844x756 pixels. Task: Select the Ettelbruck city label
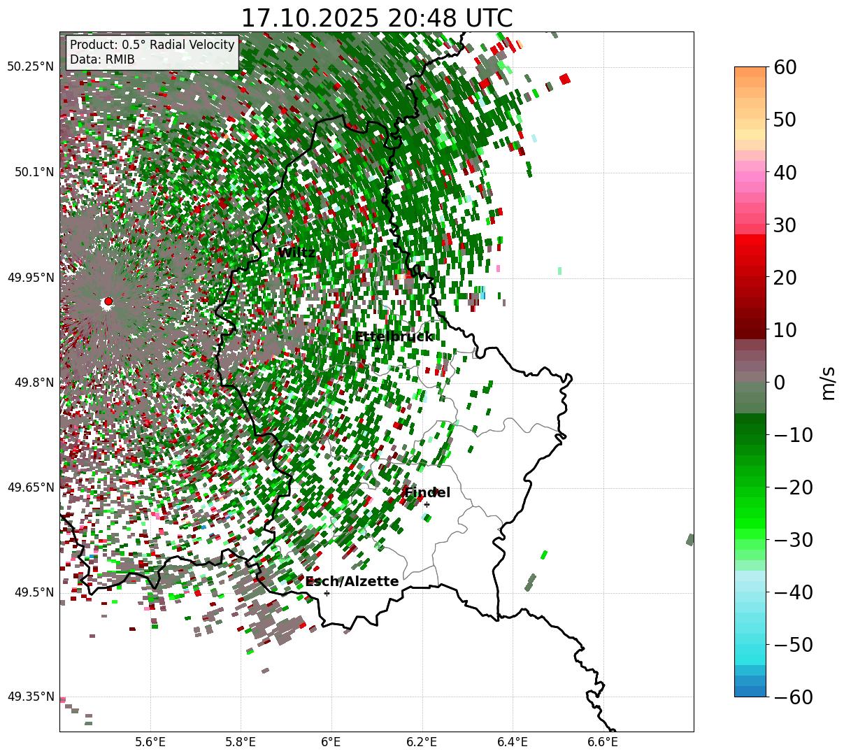(x=394, y=337)
